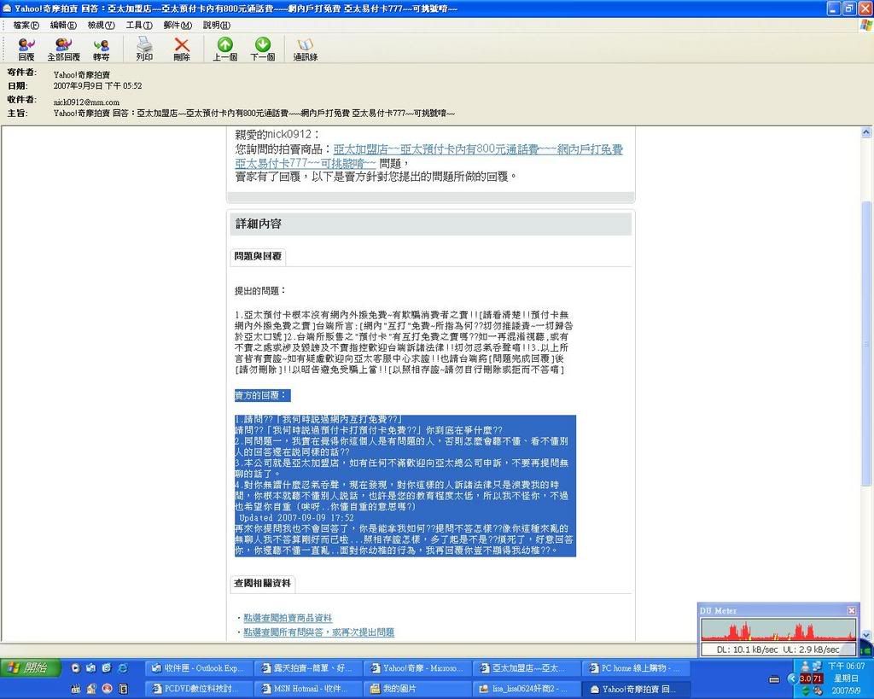Open the 檔案(F) menu
Screen dimensions: 874x699
click(x=26, y=25)
